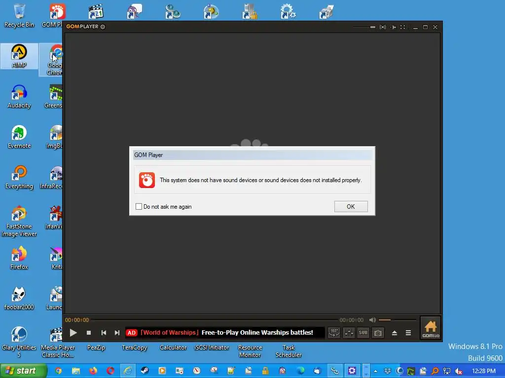Click the 'GOM Player' dialog title text

click(148, 155)
